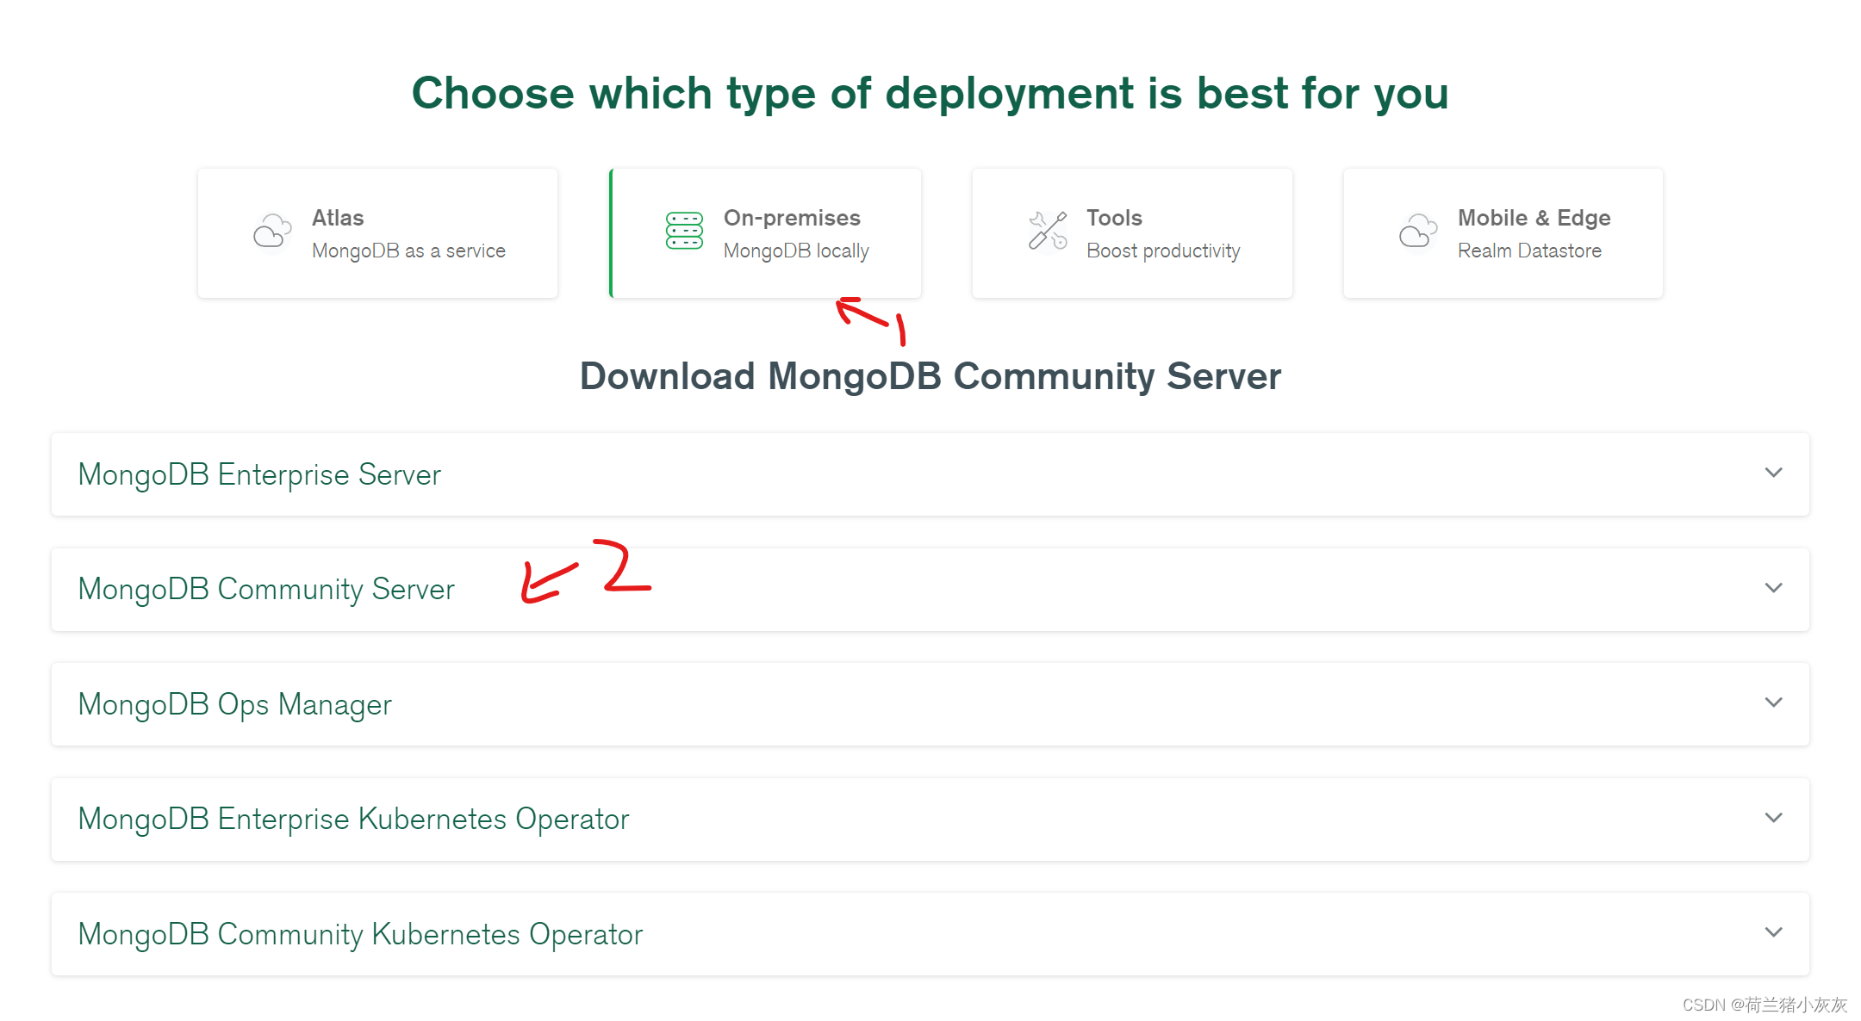Open MongoDB Community Kubernetes Operator title
This screenshot has height=1021, width=1861.
[x=360, y=935]
